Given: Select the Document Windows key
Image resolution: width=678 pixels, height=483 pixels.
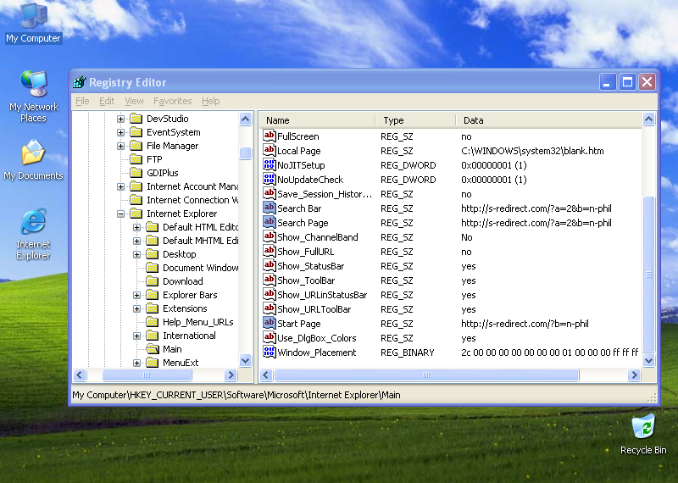Looking at the screenshot, I should tap(200, 268).
